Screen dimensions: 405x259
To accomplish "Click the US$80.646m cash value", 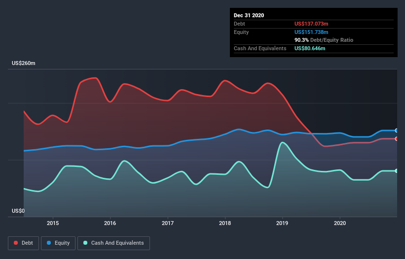I will 310,48.
